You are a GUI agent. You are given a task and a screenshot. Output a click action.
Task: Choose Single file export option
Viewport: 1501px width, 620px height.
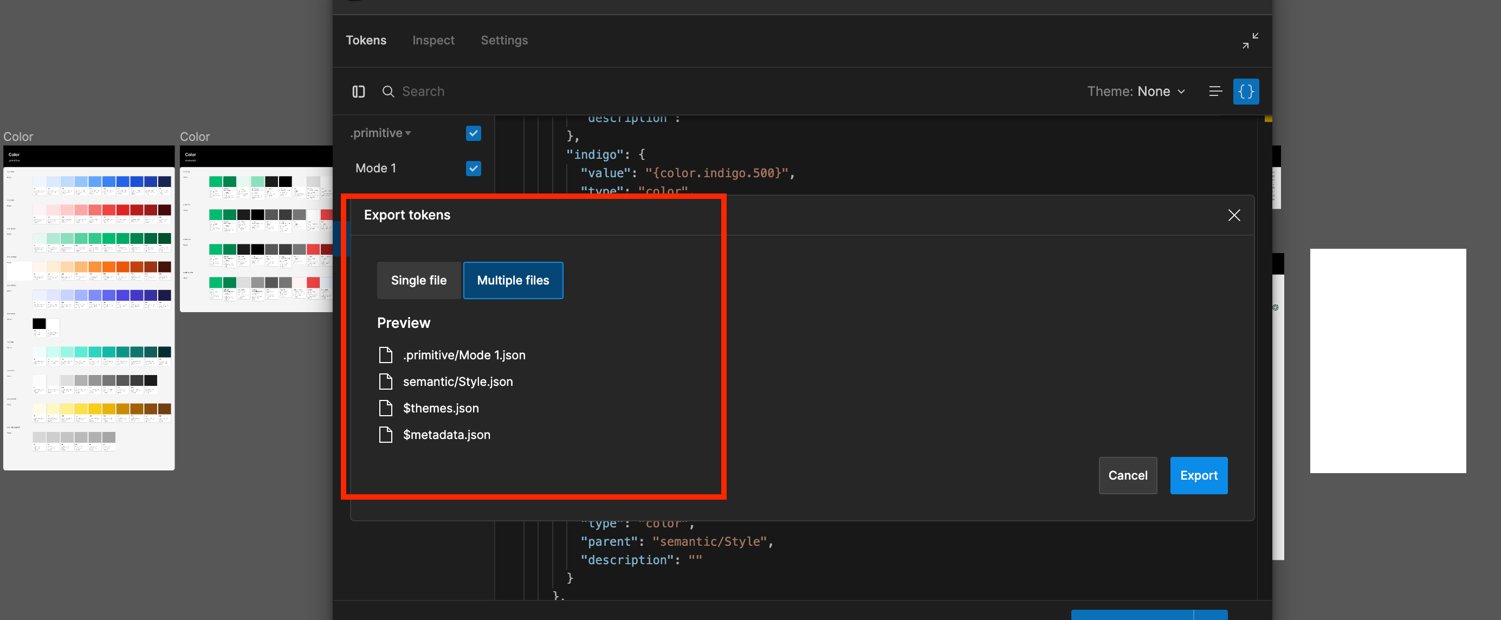[418, 280]
